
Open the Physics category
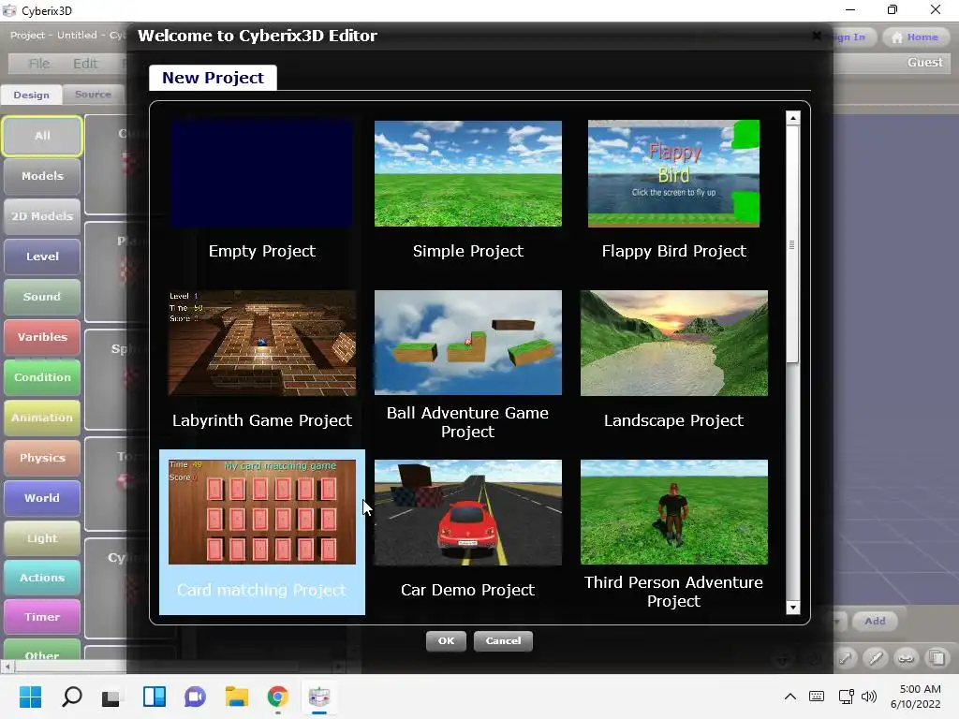click(x=42, y=458)
